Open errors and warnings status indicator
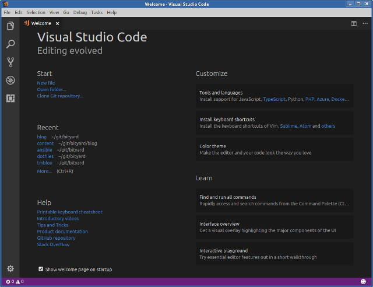The height and width of the screenshot is (287, 373). (14, 282)
